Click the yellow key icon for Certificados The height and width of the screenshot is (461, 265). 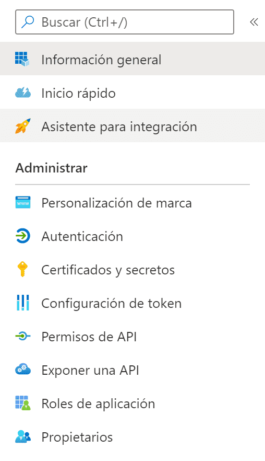[x=22, y=269]
